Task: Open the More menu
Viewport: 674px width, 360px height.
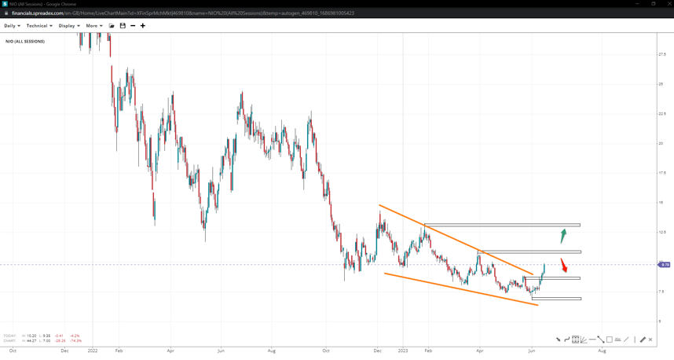Action: click(x=94, y=26)
